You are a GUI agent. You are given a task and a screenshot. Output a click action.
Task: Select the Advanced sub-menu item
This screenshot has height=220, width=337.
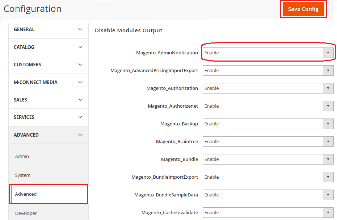point(26,194)
